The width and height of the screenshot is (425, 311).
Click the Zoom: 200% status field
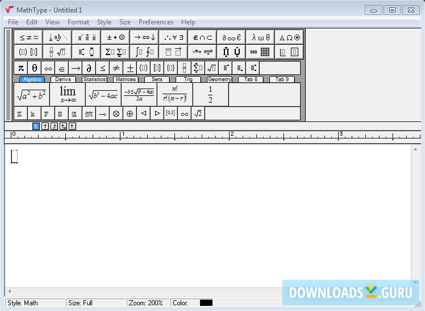pyautogui.click(x=148, y=303)
